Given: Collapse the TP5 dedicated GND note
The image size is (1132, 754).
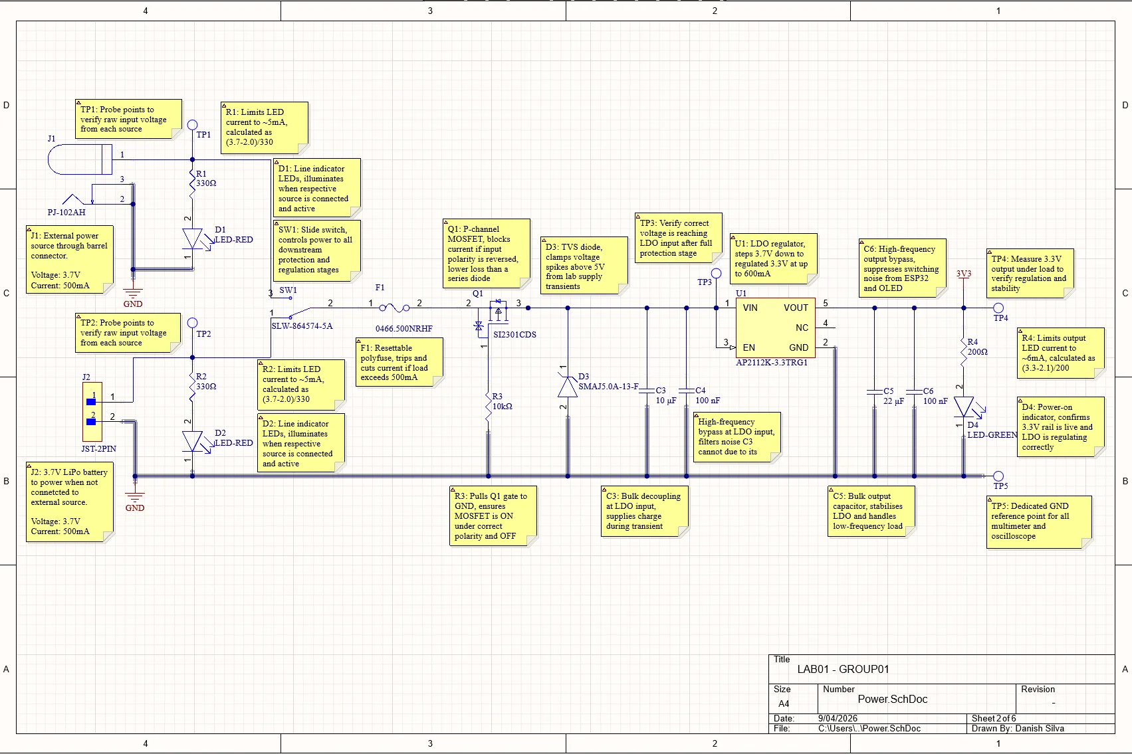Looking at the screenshot, I should (989, 499).
